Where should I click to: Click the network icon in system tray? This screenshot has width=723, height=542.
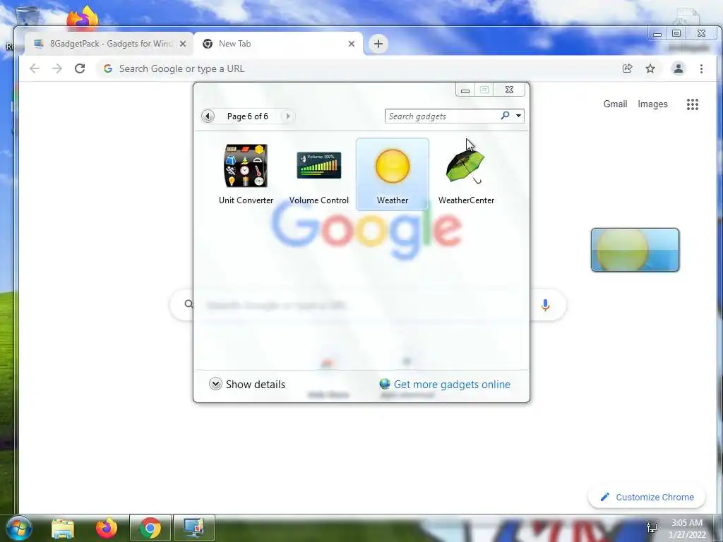[x=652, y=528]
